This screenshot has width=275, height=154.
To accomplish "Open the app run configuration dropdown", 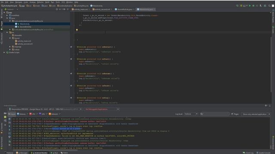I will 244,6.
